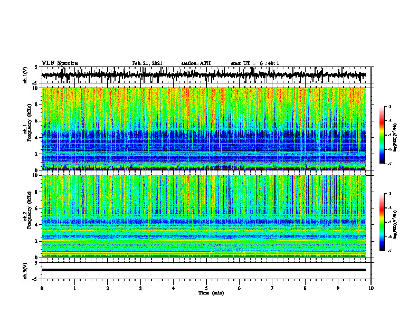Click time-axis tick label '2'
418x323 pixels.
coord(108,288)
